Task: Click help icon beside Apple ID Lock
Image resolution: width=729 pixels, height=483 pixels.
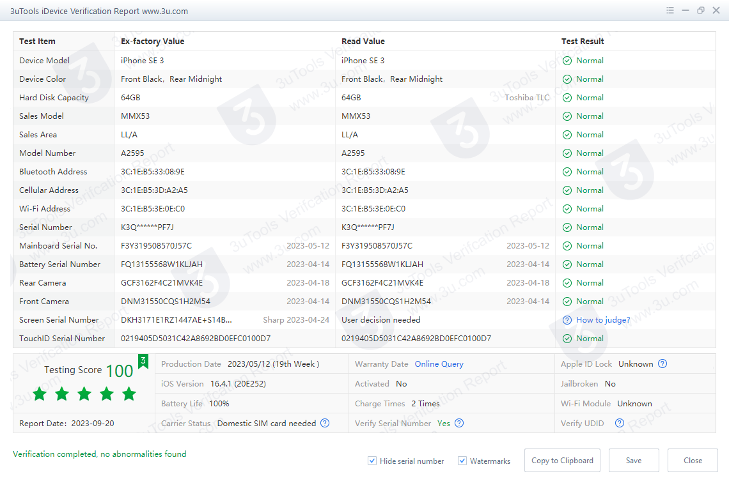Action: [x=662, y=364]
